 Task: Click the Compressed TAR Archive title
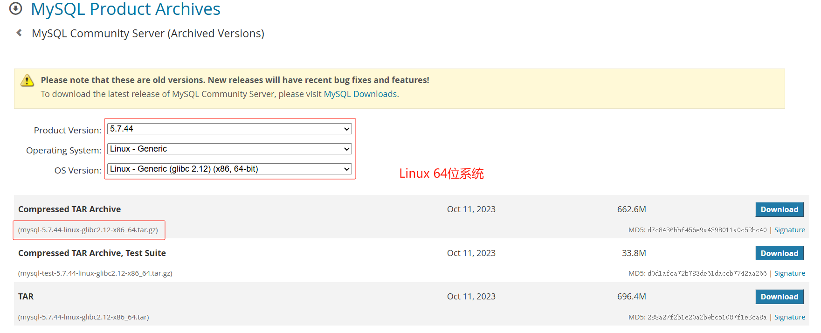(x=69, y=209)
